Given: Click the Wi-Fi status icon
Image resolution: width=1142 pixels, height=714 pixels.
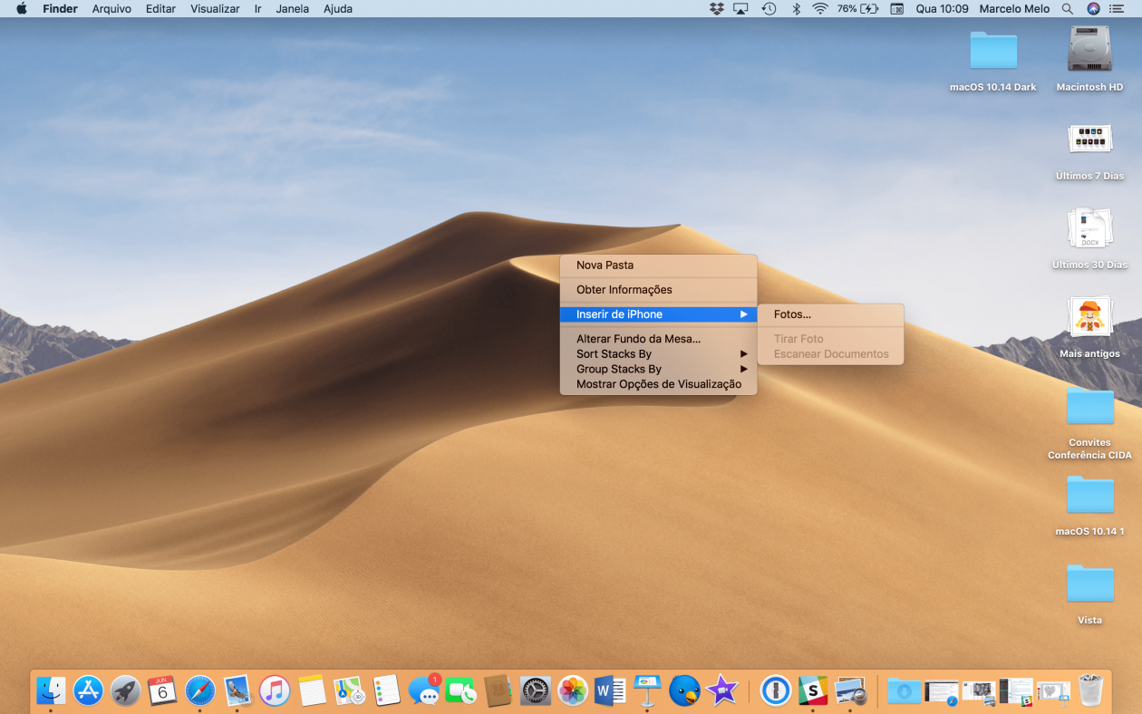Looking at the screenshot, I should (821, 8).
